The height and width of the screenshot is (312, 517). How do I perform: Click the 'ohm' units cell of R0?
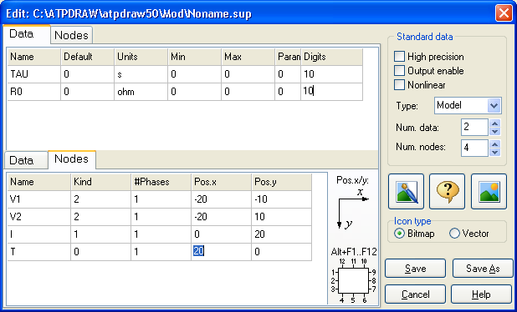[x=141, y=92]
